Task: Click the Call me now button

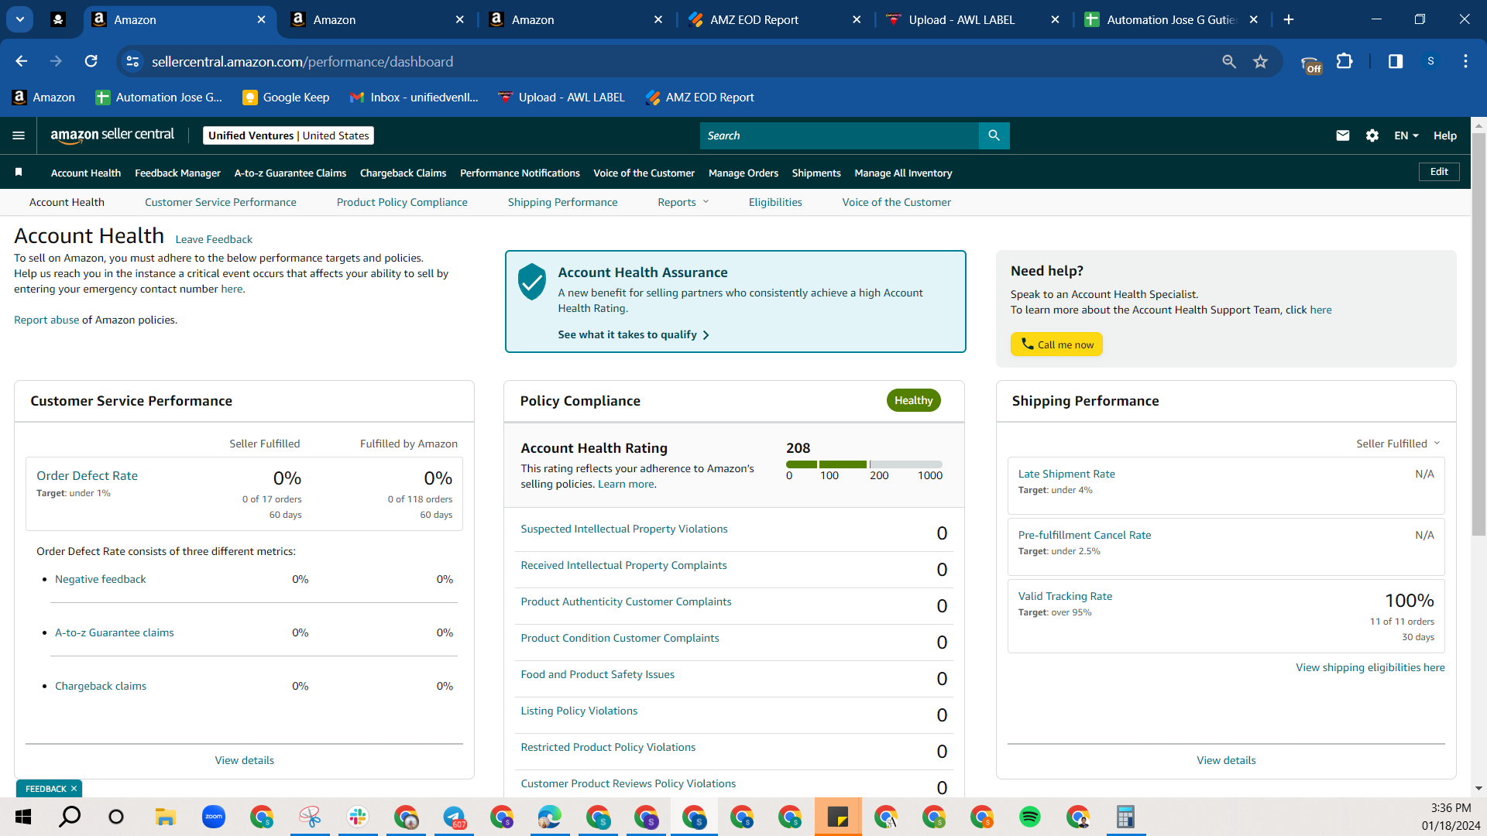Action: [x=1056, y=344]
